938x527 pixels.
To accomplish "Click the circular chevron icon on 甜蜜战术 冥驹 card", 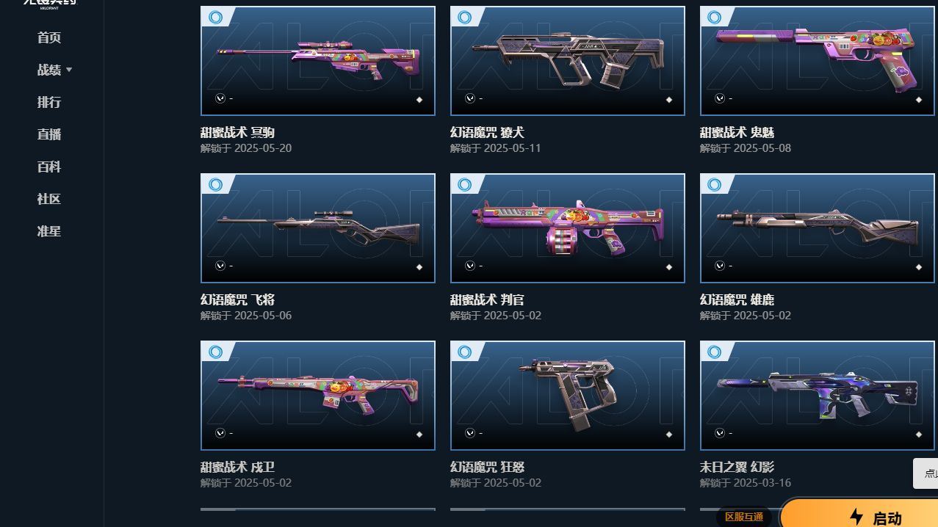I will pyautogui.click(x=220, y=98).
